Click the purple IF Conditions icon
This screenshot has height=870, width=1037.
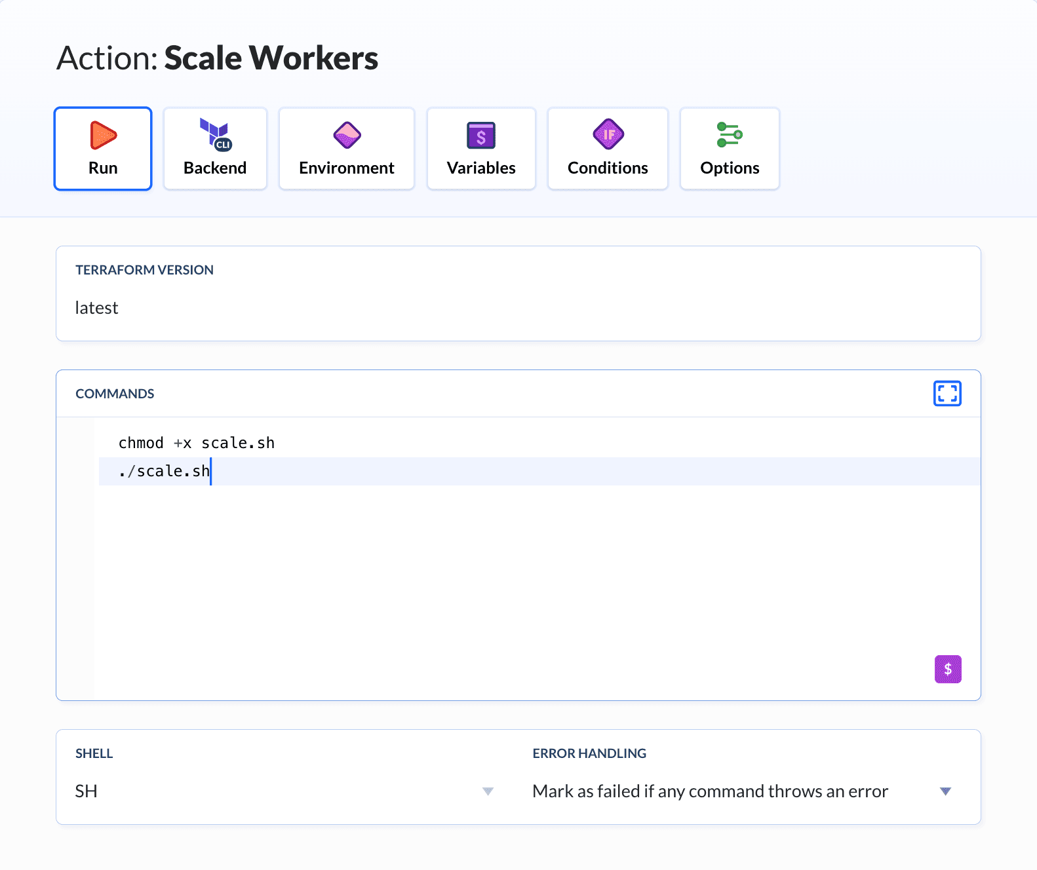point(608,135)
